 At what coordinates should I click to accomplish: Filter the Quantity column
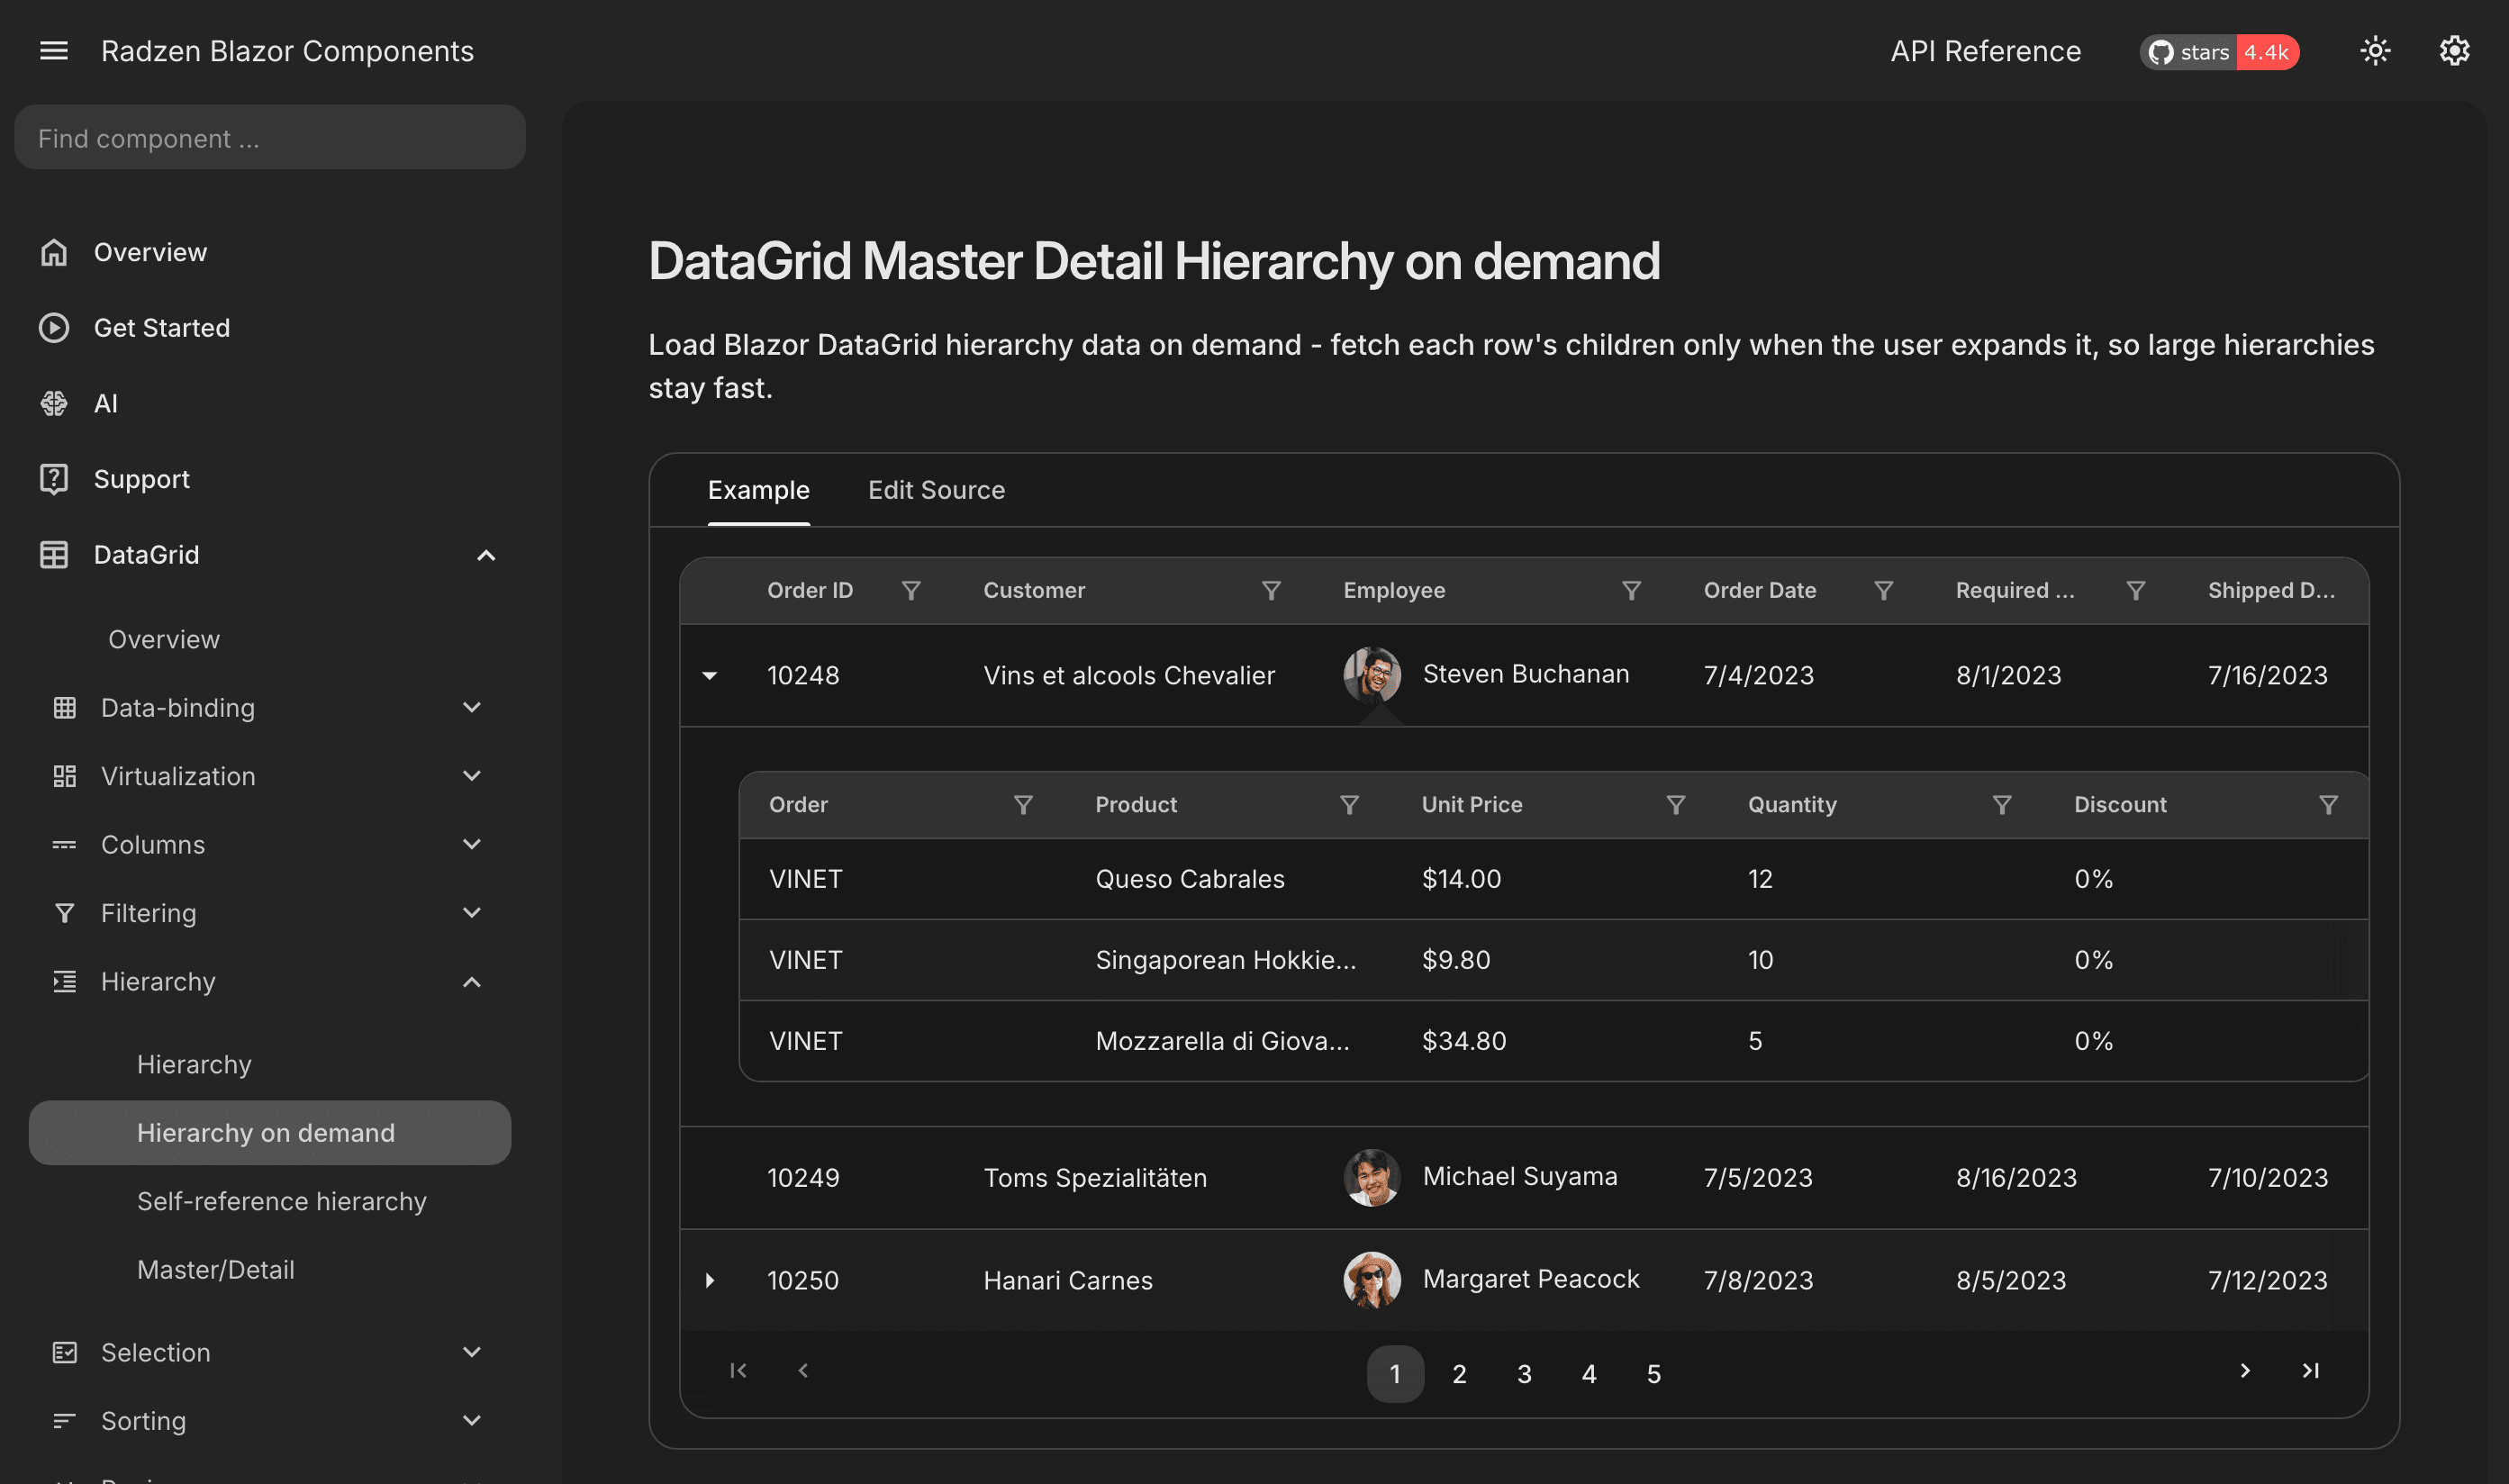pos(2002,805)
